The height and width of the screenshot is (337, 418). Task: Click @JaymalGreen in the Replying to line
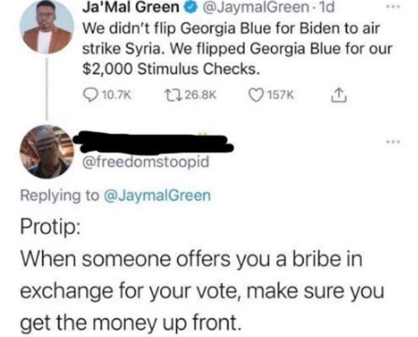pos(157,196)
